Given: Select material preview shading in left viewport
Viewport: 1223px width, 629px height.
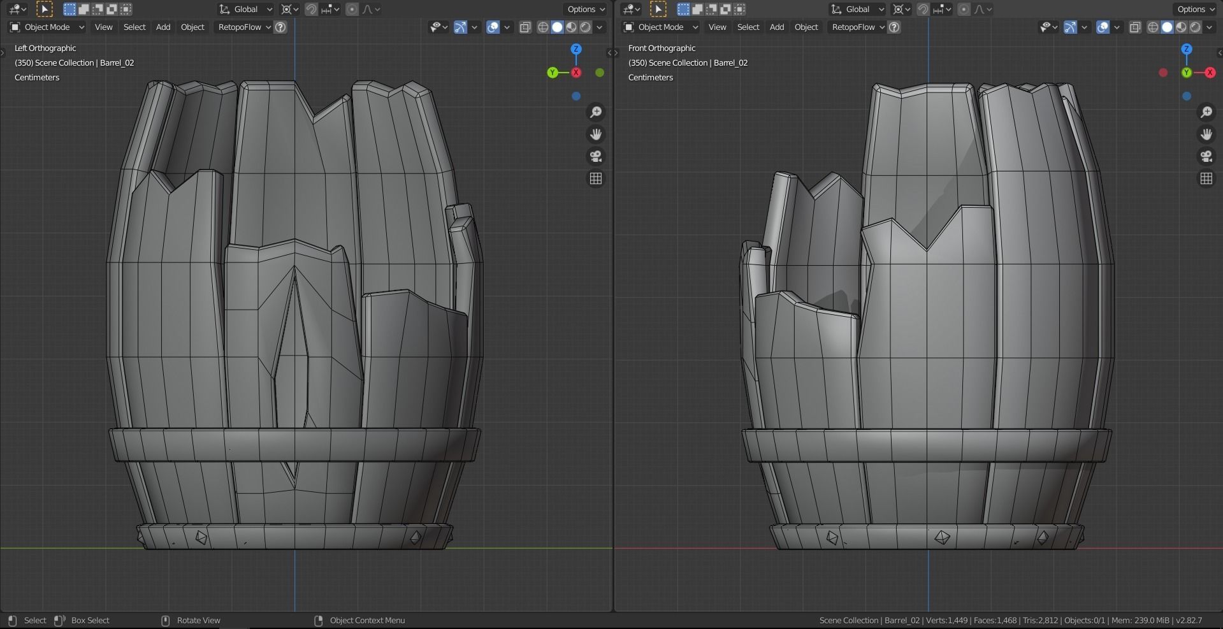Looking at the screenshot, I should [571, 27].
